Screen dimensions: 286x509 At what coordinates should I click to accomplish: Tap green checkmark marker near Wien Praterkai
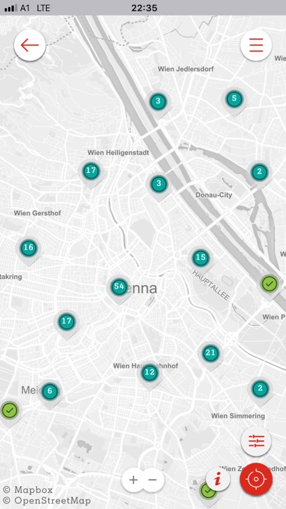tap(270, 284)
